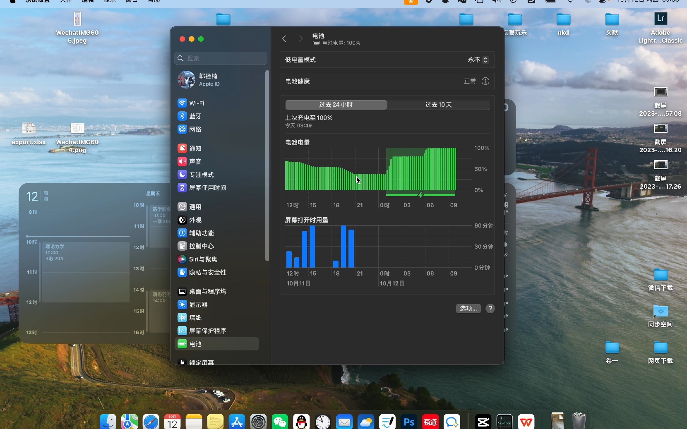The height and width of the screenshot is (429, 687).
Task: Open Activity Monitor in the Dock
Action: tap(504, 422)
